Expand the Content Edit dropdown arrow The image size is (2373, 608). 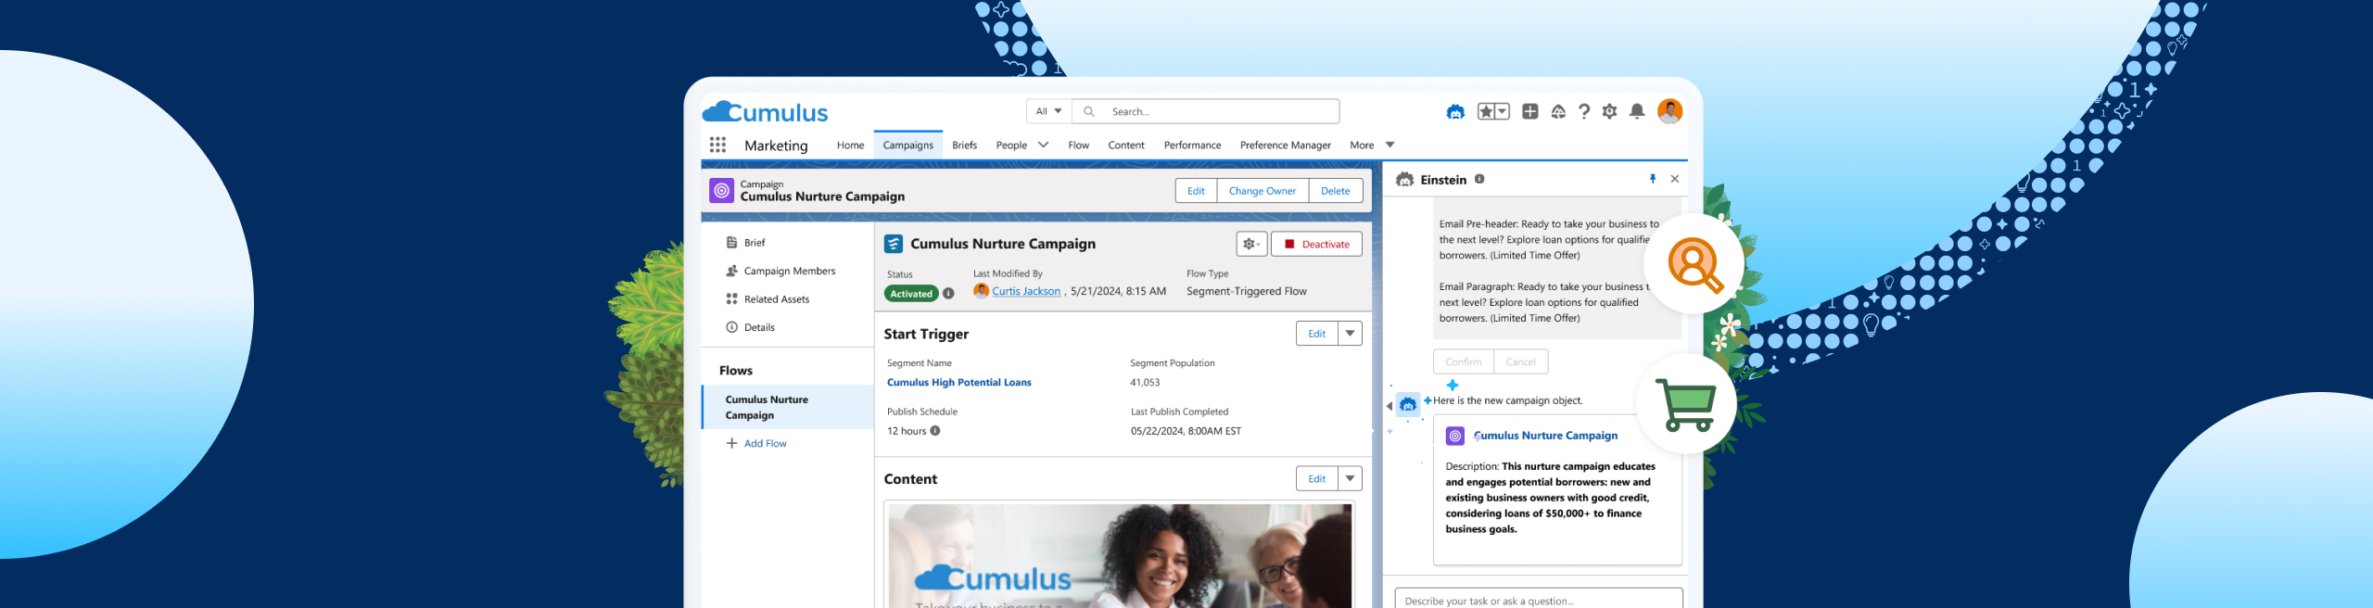[x=1350, y=478]
